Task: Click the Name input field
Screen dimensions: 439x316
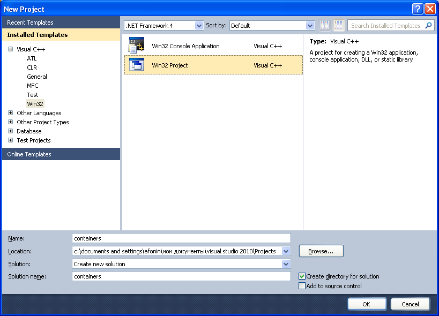Action: (181, 238)
